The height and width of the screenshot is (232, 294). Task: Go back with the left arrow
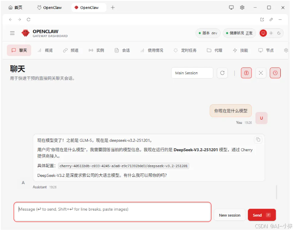click(x=11, y=20)
